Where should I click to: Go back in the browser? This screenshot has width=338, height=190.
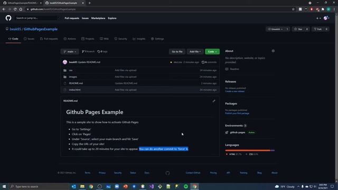point(4,9)
